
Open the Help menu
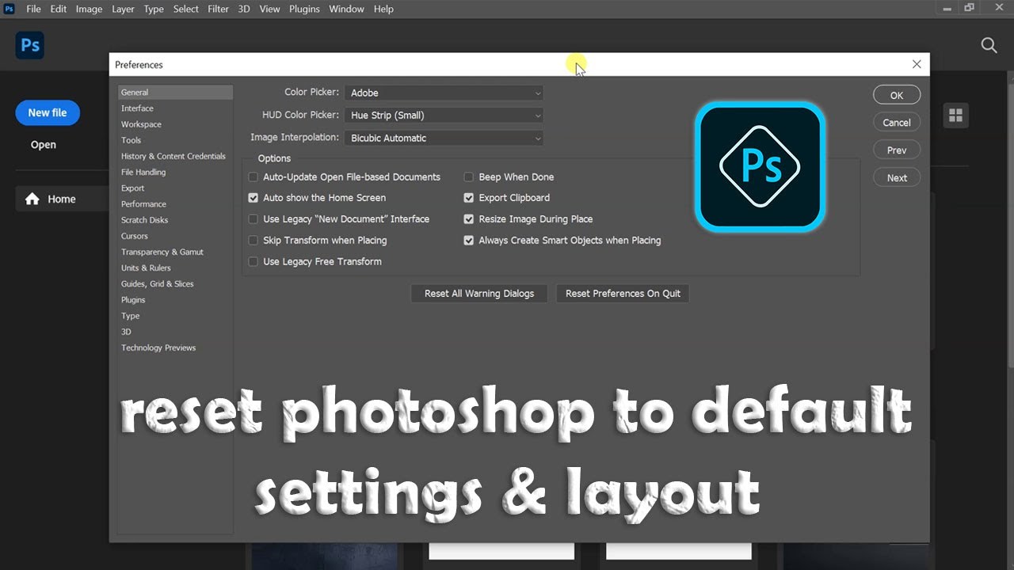pyautogui.click(x=383, y=9)
